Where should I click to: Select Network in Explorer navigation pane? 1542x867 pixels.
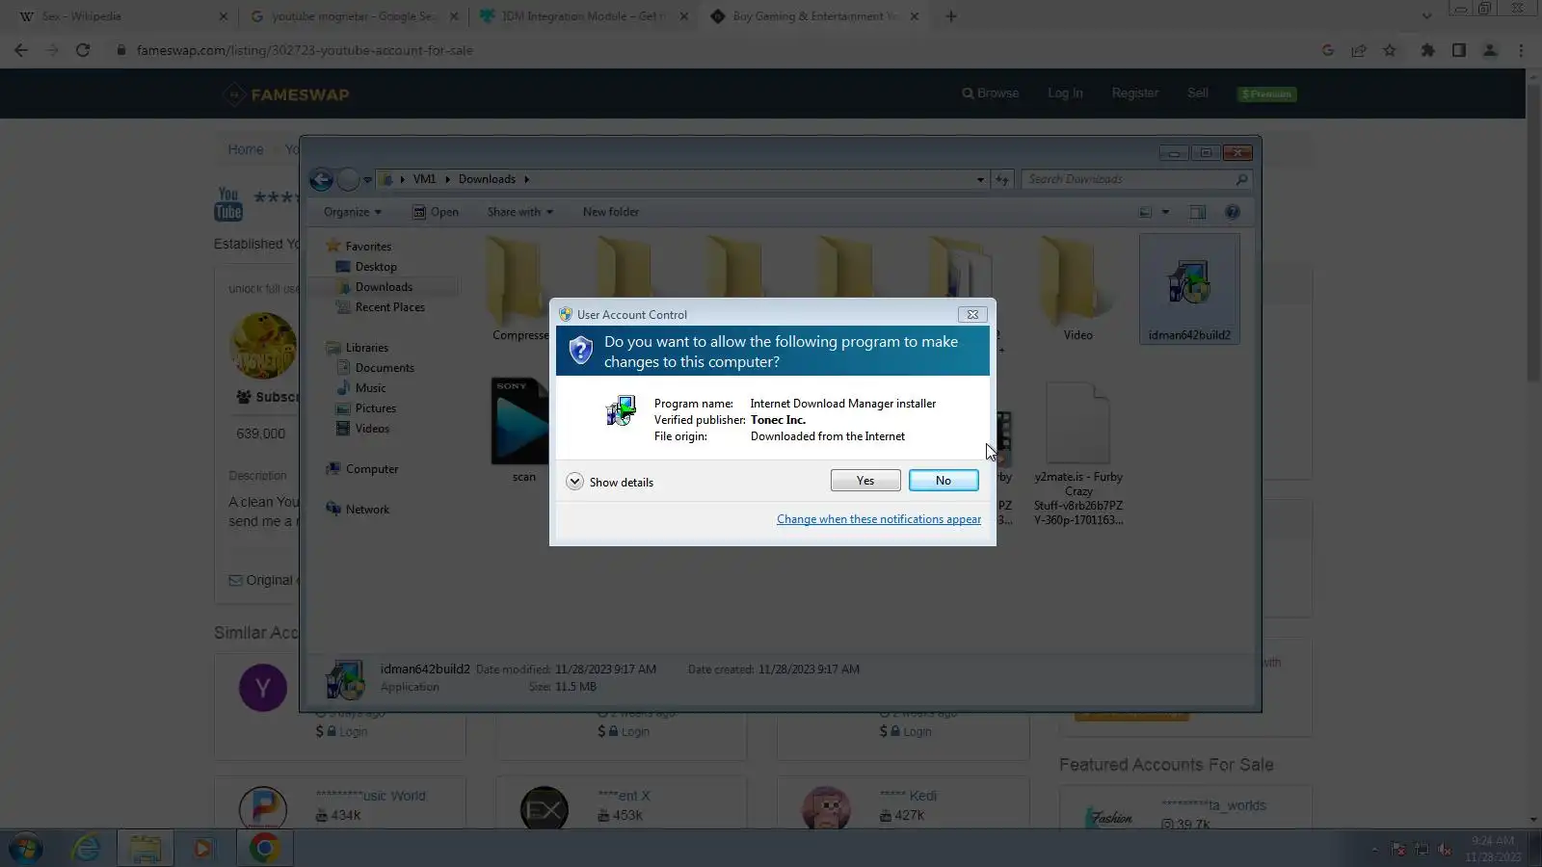click(x=358, y=510)
